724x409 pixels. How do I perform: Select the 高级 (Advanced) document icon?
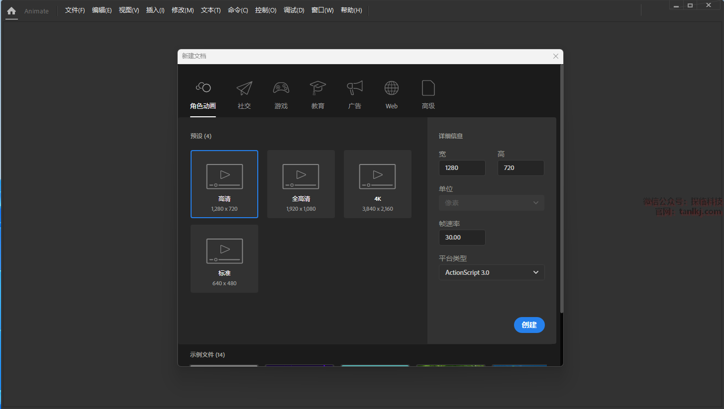[428, 88]
